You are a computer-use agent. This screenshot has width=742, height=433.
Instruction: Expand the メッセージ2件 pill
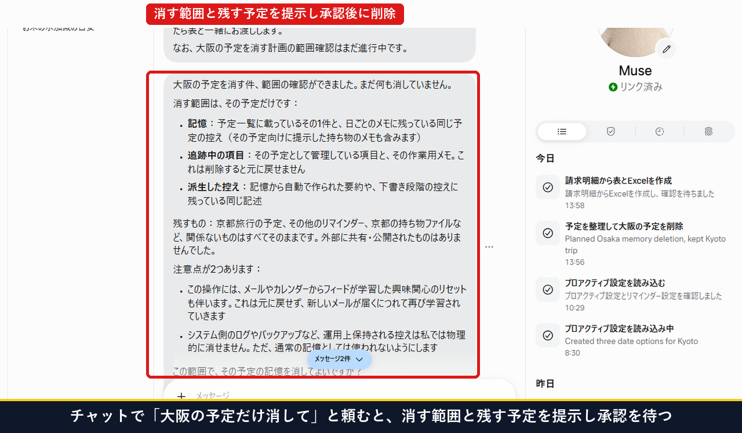[339, 359]
